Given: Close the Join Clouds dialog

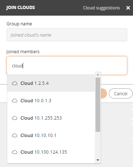Looking at the screenshot, I should (x=128, y=8).
